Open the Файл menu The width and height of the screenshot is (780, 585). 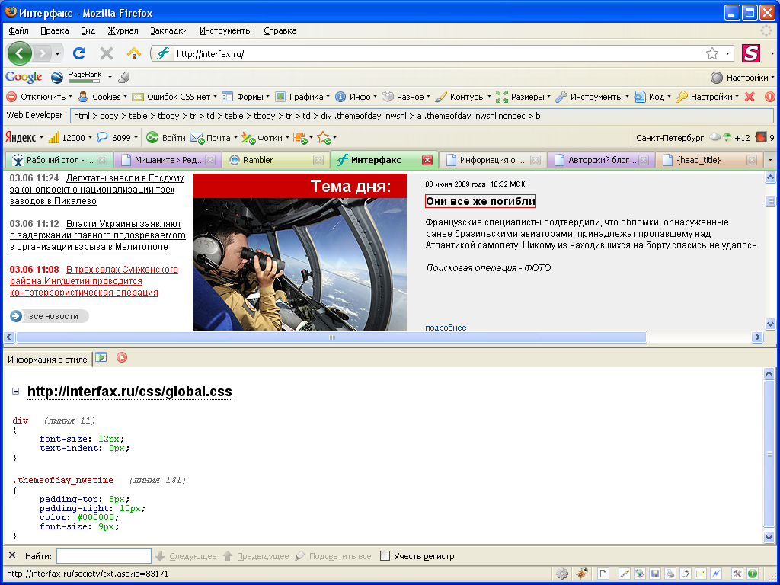click(18, 30)
